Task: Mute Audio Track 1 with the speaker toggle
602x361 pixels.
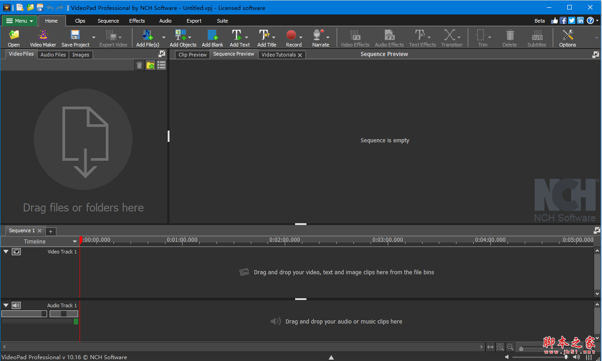Action: (16, 305)
